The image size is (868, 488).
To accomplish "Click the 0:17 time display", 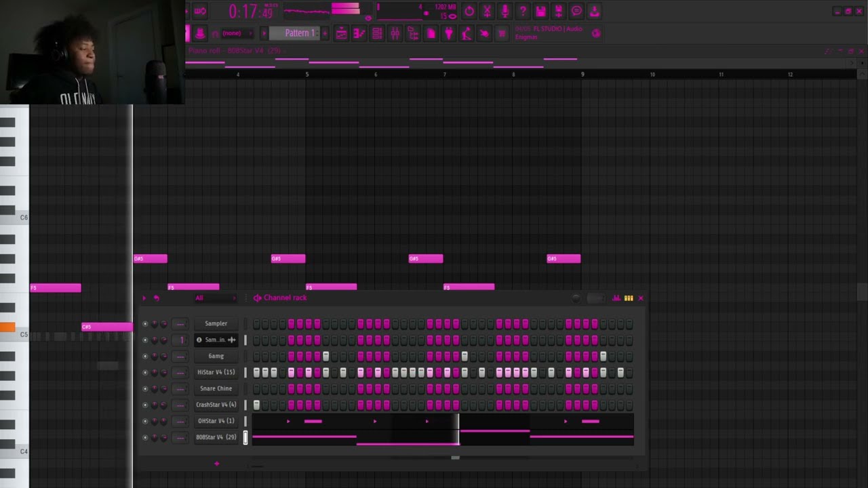I will pos(250,12).
